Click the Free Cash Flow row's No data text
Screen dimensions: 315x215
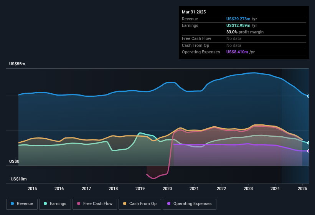pyautogui.click(x=234, y=38)
